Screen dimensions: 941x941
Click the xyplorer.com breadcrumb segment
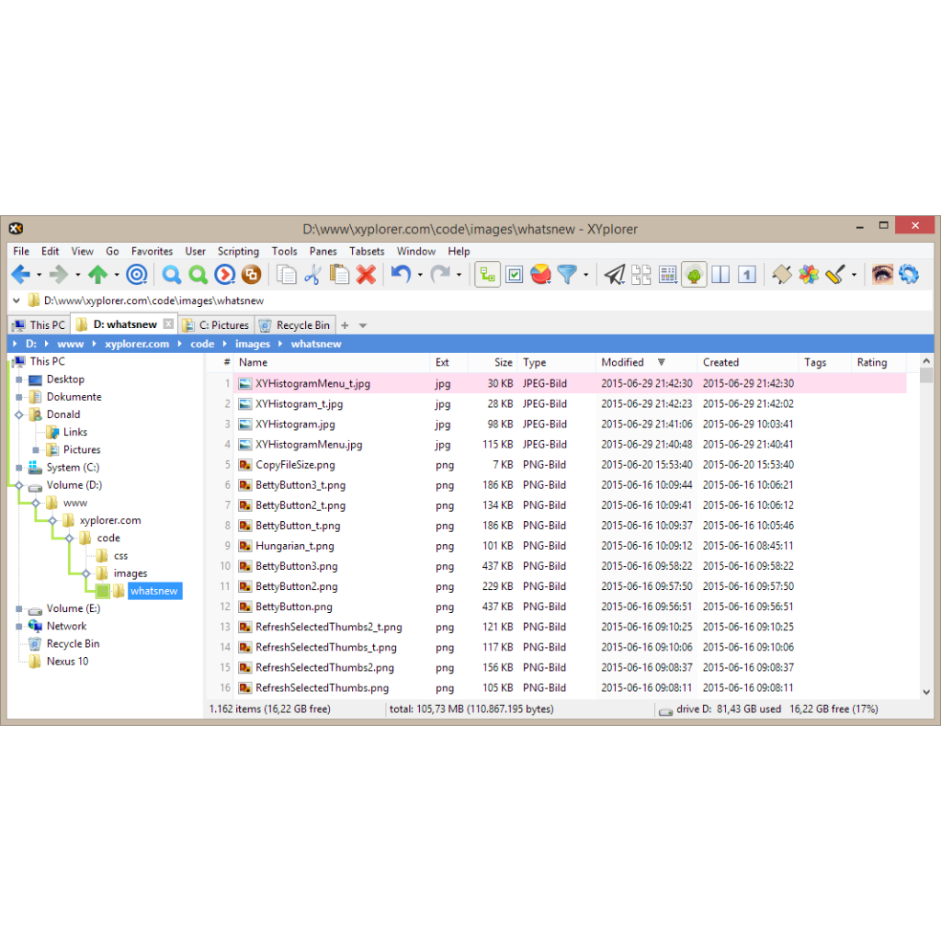pyautogui.click(x=137, y=344)
